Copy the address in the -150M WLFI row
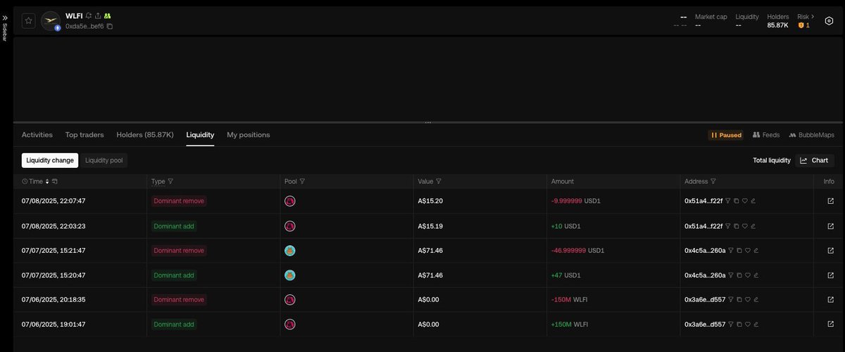The image size is (845, 352). (739, 300)
